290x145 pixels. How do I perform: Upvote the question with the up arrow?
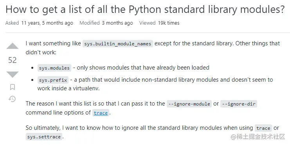pos(13,46)
